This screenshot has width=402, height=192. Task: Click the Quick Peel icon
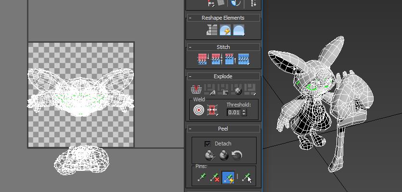tap(210, 155)
